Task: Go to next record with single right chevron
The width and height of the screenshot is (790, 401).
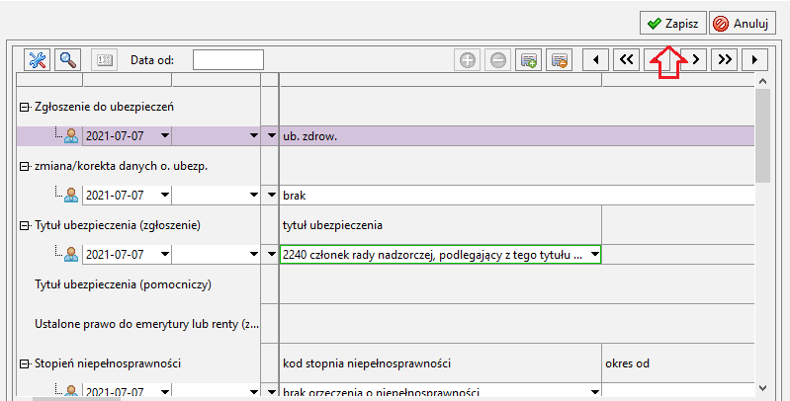Action: 695,60
